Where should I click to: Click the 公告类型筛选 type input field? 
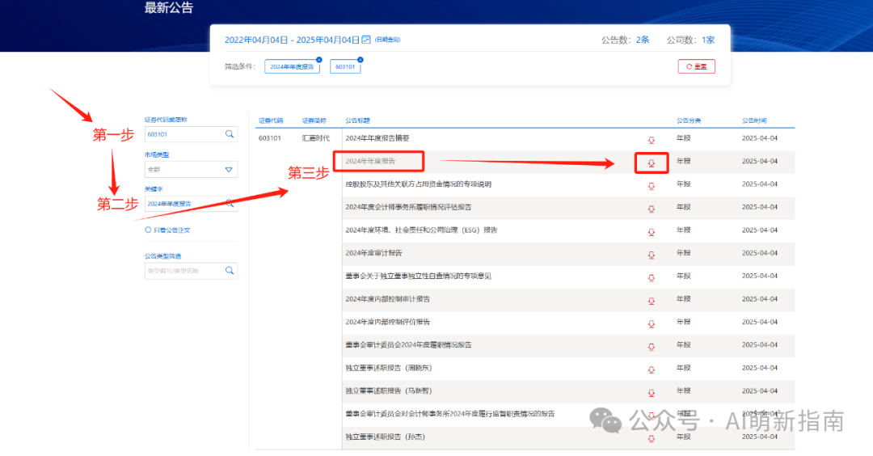183,271
